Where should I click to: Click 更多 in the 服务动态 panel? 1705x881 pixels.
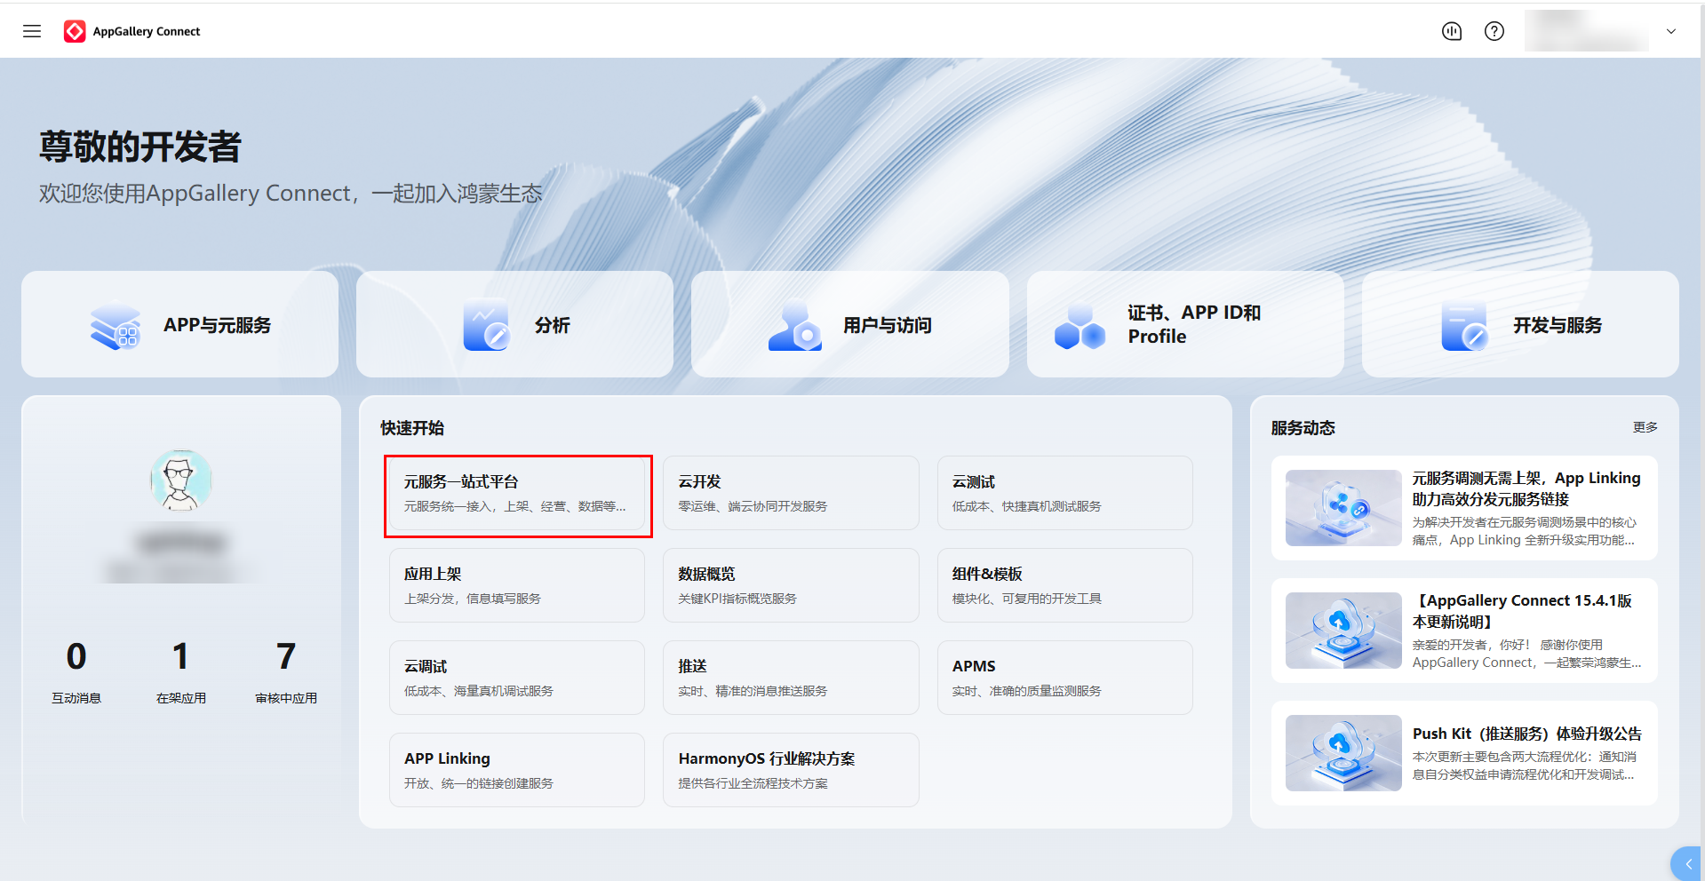pyautogui.click(x=1645, y=427)
